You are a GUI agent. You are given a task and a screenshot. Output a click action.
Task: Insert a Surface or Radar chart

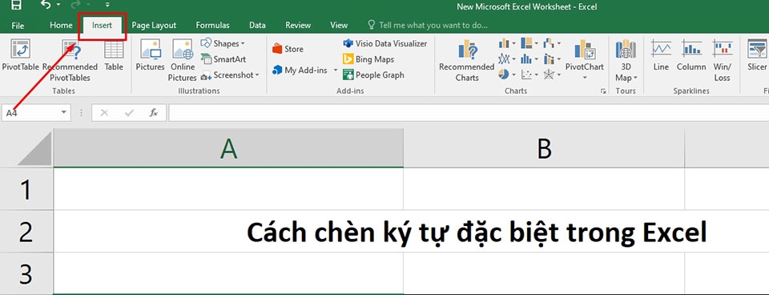pyautogui.click(x=552, y=75)
